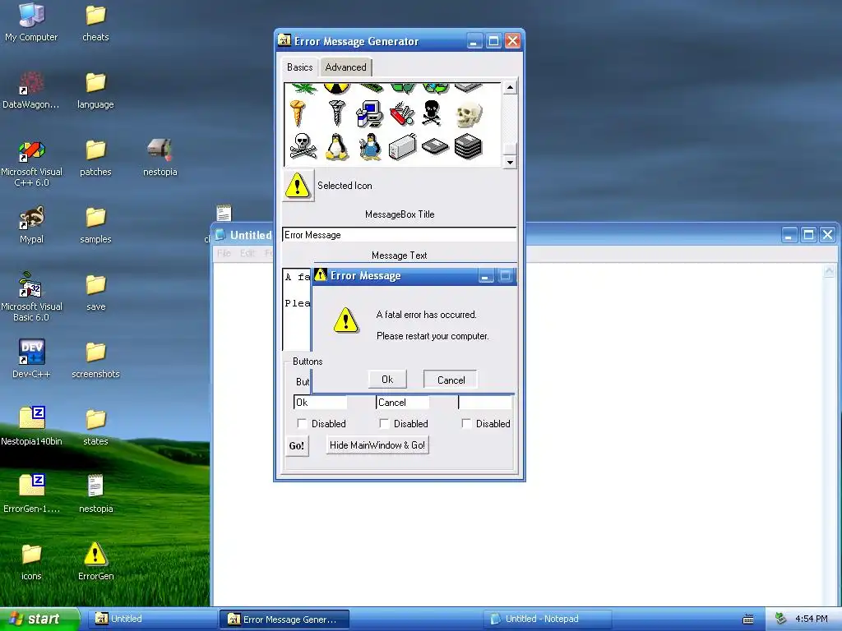Click the Selected Icon warning preview button
Image resolution: width=842 pixels, height=631 pixels.
[298, 186]
